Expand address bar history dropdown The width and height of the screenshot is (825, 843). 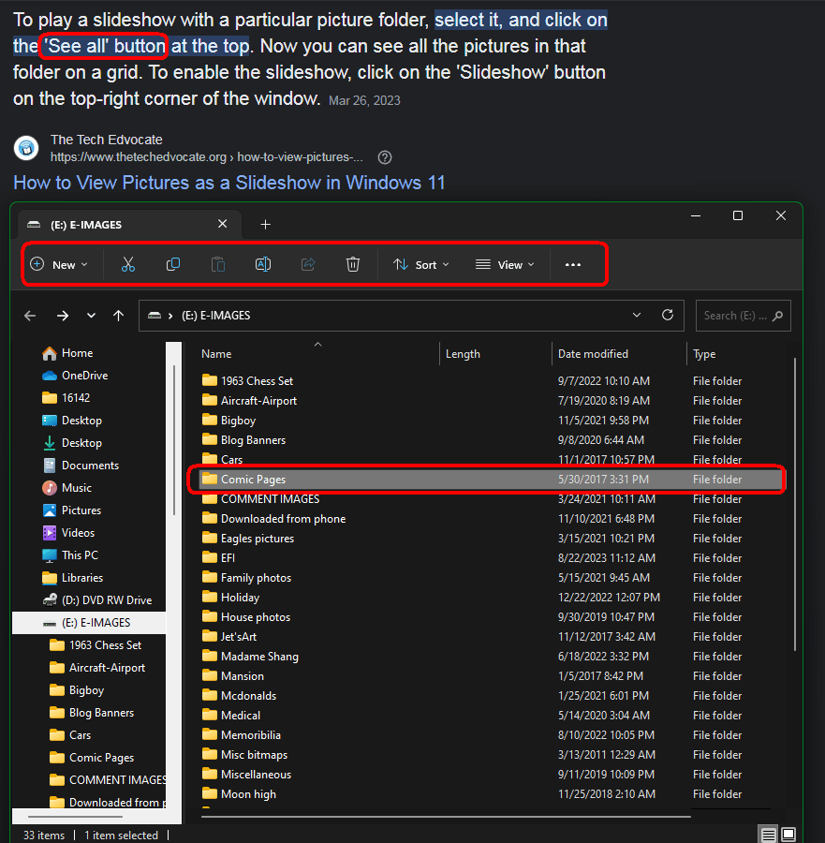tap(637, 315)
